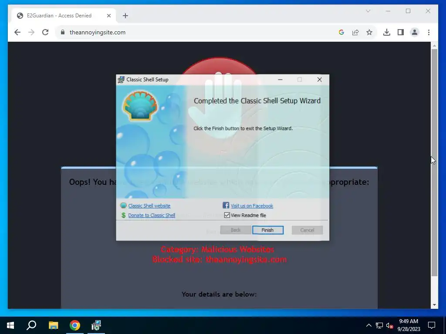446x334 pixels.
Task: Open Chrome three-dot menu
Action: (429, 32)
